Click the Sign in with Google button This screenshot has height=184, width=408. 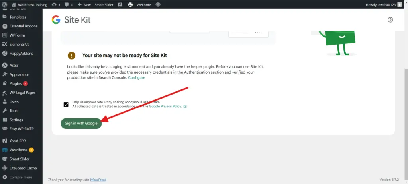pyautogui.click(x=81, y=123)
